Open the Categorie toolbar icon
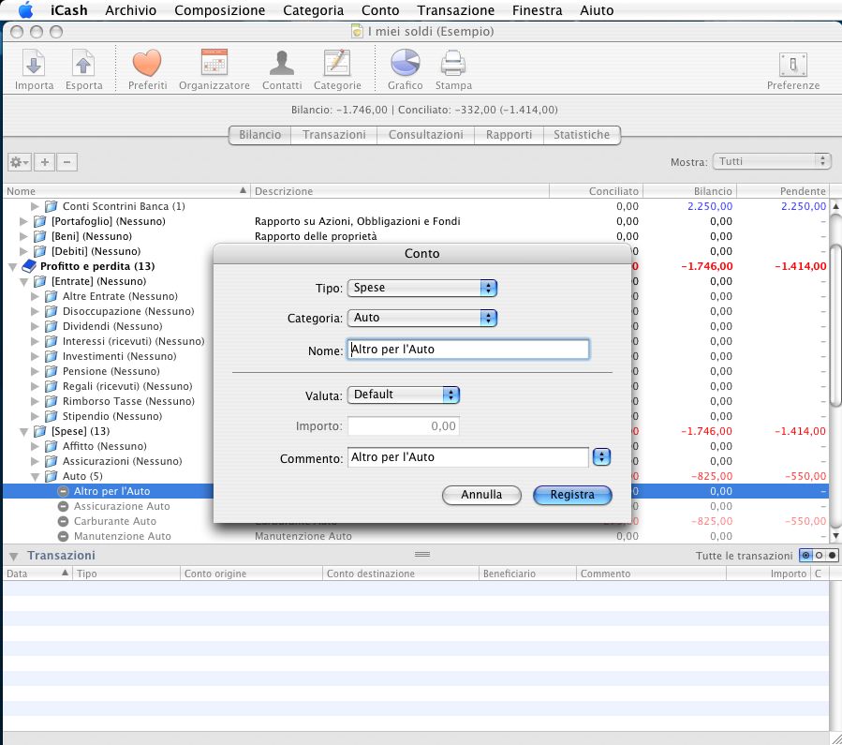Viewport: 842px width, 745px height. [337, 65]
